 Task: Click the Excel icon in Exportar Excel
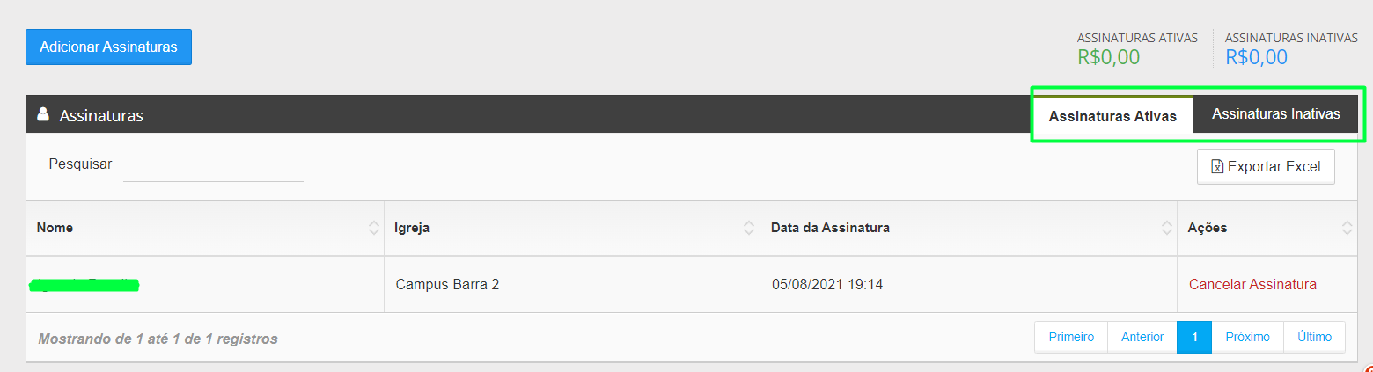pyautogui.click(x=1217, y=167)
